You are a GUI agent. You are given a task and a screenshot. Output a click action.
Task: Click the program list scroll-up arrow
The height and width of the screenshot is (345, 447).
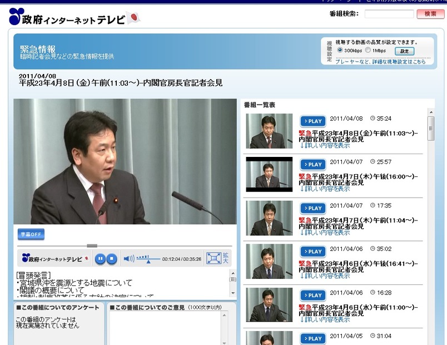(x=431, y=112)
